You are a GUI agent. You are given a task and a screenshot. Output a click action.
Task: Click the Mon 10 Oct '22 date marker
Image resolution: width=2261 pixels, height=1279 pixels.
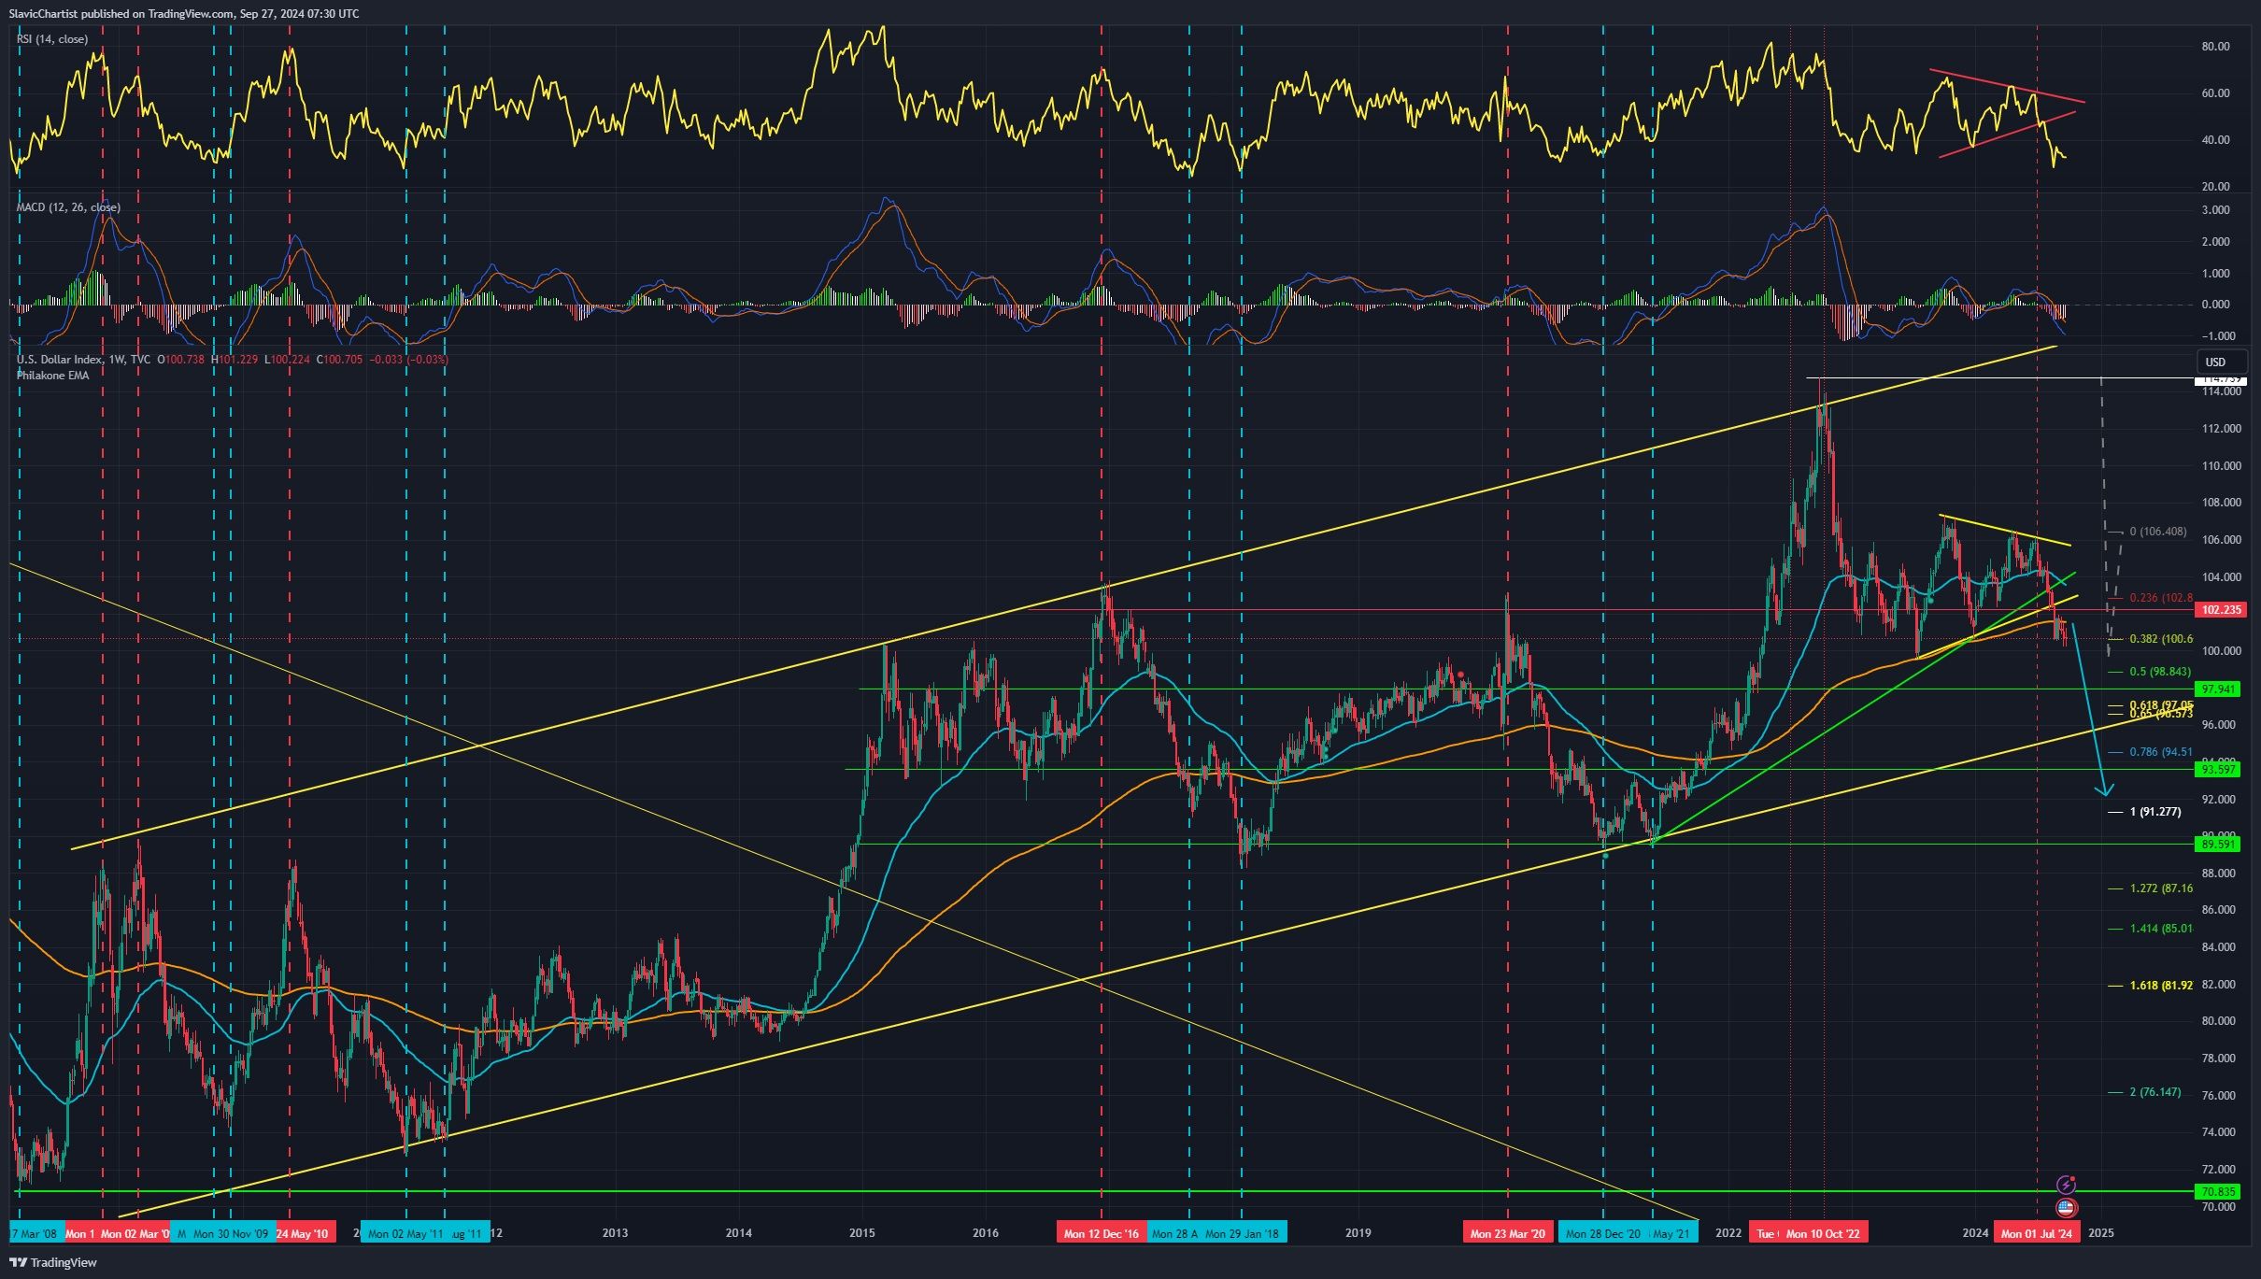1824,1233
